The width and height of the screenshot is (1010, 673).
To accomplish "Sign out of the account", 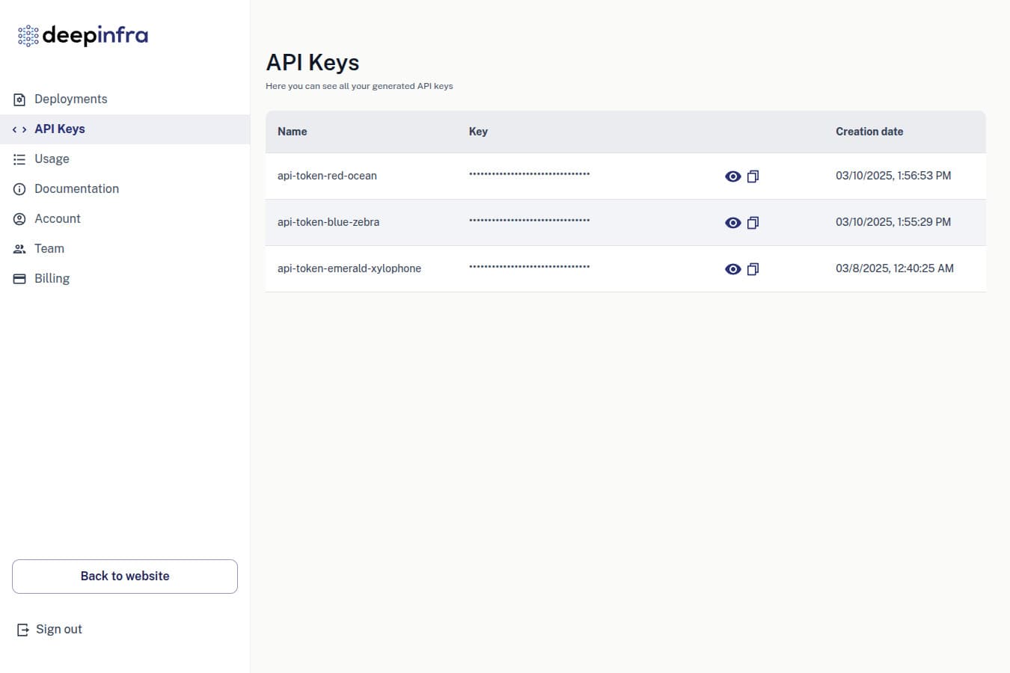I will [x=58, y=630].
